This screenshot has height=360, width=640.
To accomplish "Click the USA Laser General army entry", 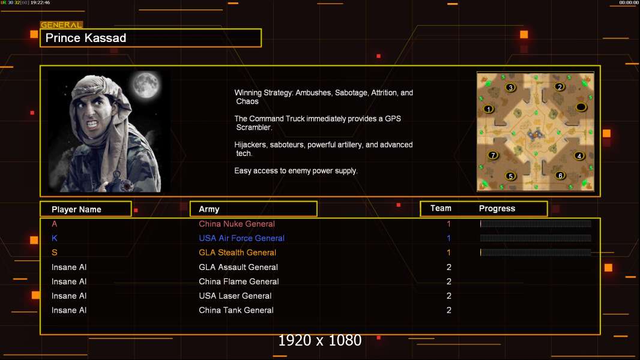I will [235, 296].
